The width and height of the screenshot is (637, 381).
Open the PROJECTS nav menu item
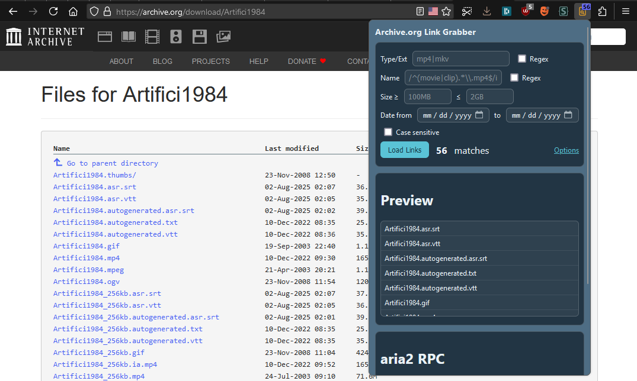point(210,61)
